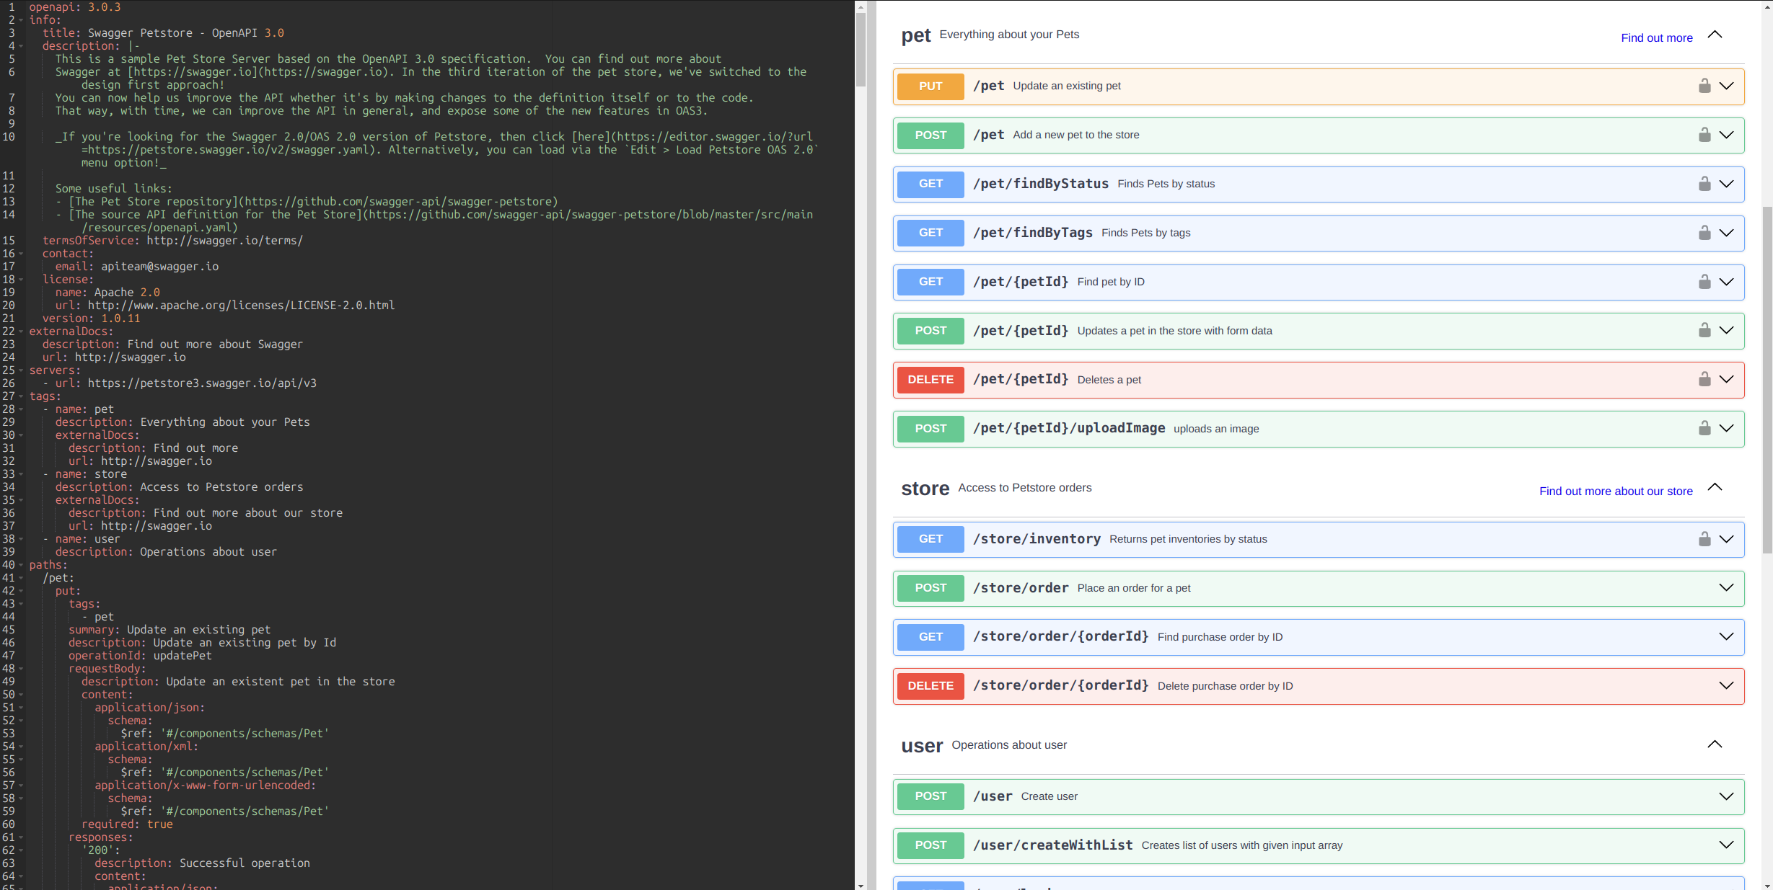The image size is (1773, 890).
Task: Click the 'required: true' line
Action: (x=127, y=824)
